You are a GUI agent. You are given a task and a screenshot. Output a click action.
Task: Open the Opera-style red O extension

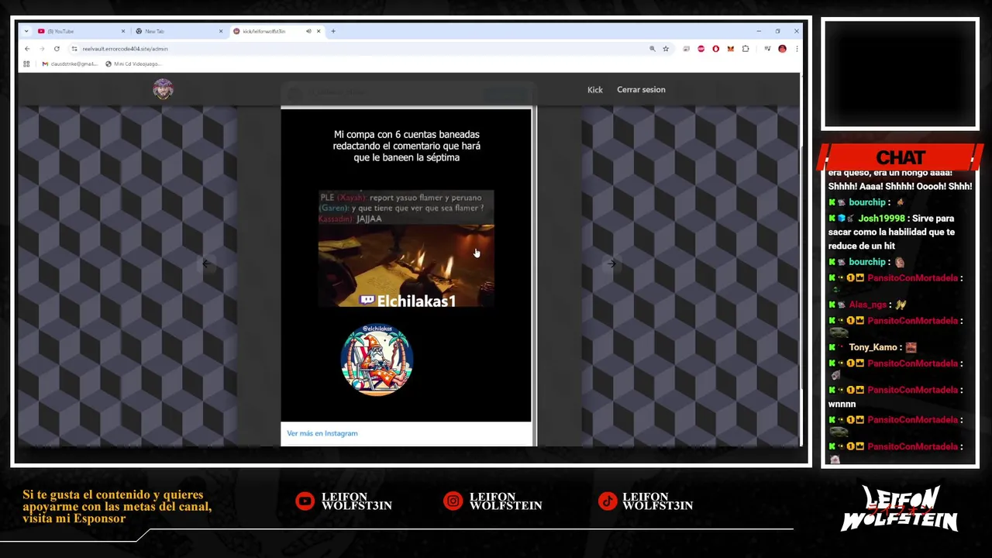[x=715, y=49]
